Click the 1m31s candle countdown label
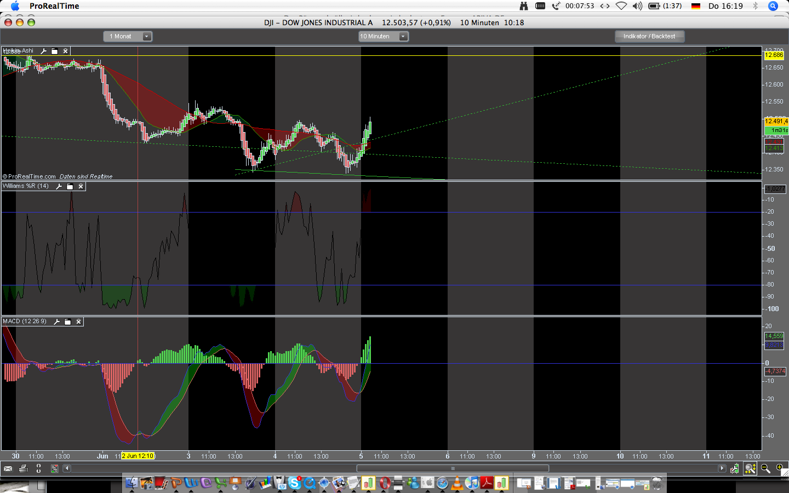The height and width of the screenshot is (493, 789). [776, 130]
